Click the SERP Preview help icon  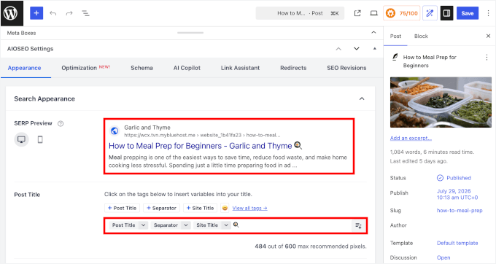(x=61, y=124)
